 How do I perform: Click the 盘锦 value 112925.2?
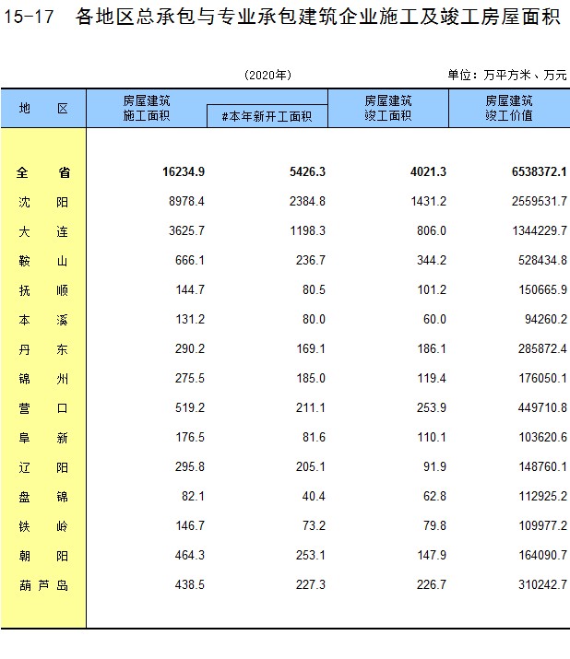click(542, 497)
